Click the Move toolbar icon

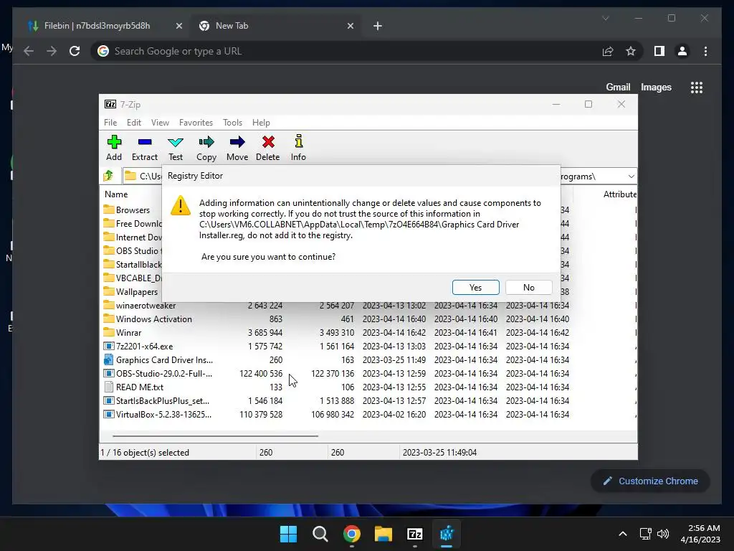click(x=237, y=142)
